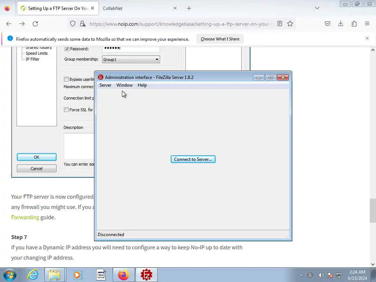Image resolution: width=376 pixels, height=282 pixels.
Task: Save page to Pocket
Action: (x=327, y=23)
